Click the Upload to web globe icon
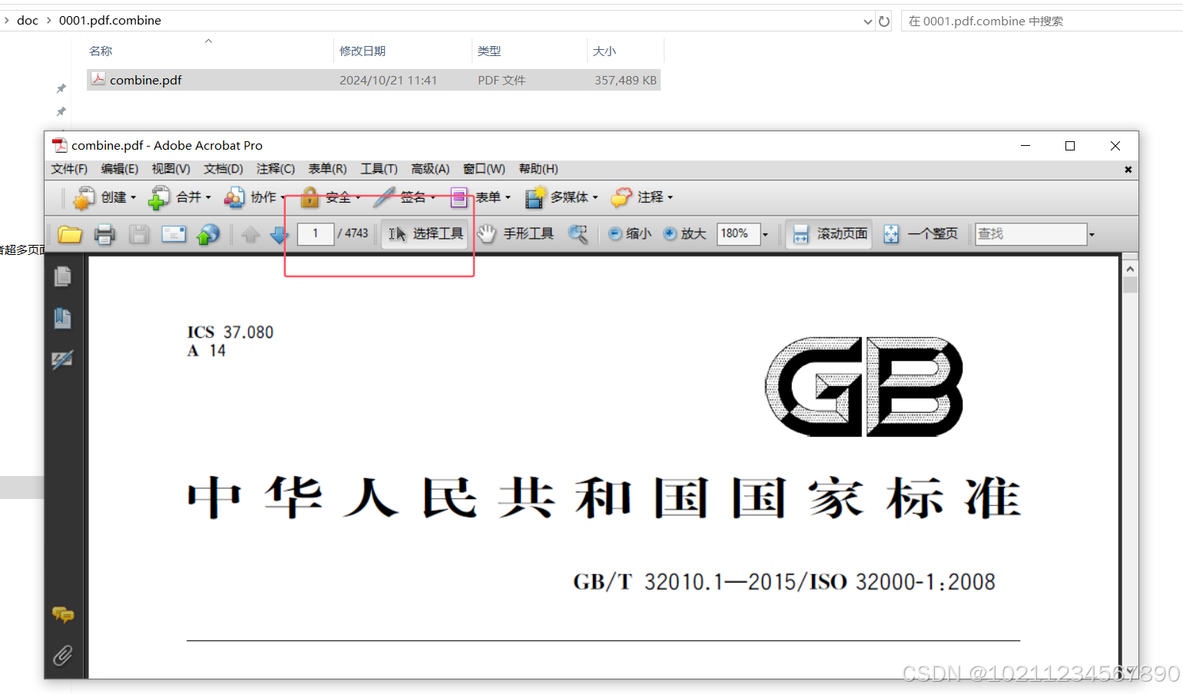 [208, 234]
